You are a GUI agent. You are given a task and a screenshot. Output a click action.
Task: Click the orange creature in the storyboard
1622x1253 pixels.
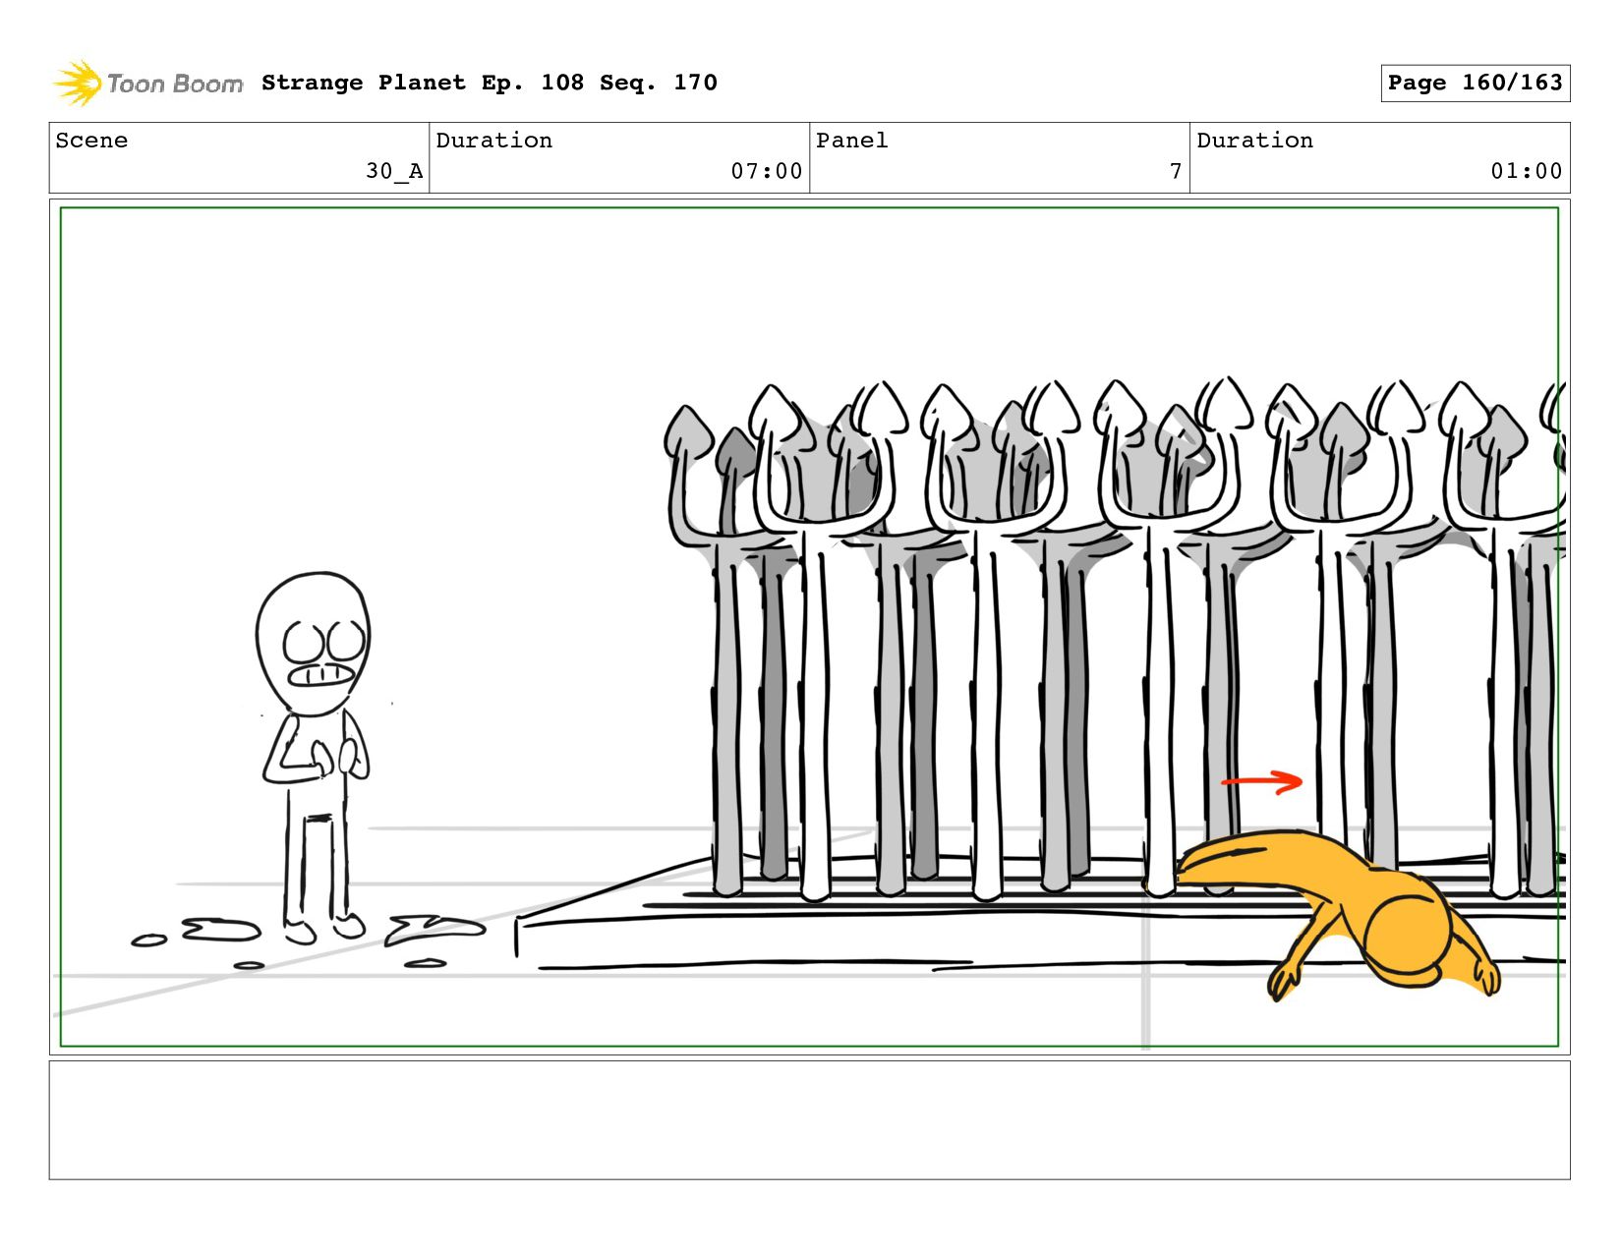click(x=1338, y=914)
